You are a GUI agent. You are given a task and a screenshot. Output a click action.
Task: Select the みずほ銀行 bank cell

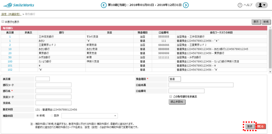(x=62, y=57)
